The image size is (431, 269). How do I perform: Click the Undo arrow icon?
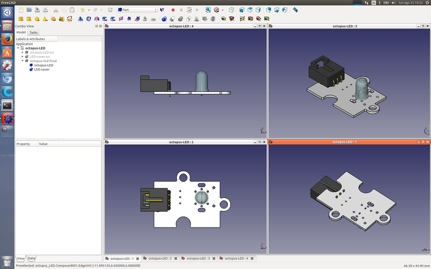coord(82,10)
